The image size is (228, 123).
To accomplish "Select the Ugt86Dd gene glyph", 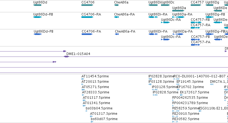I will [x=37, y=5].
